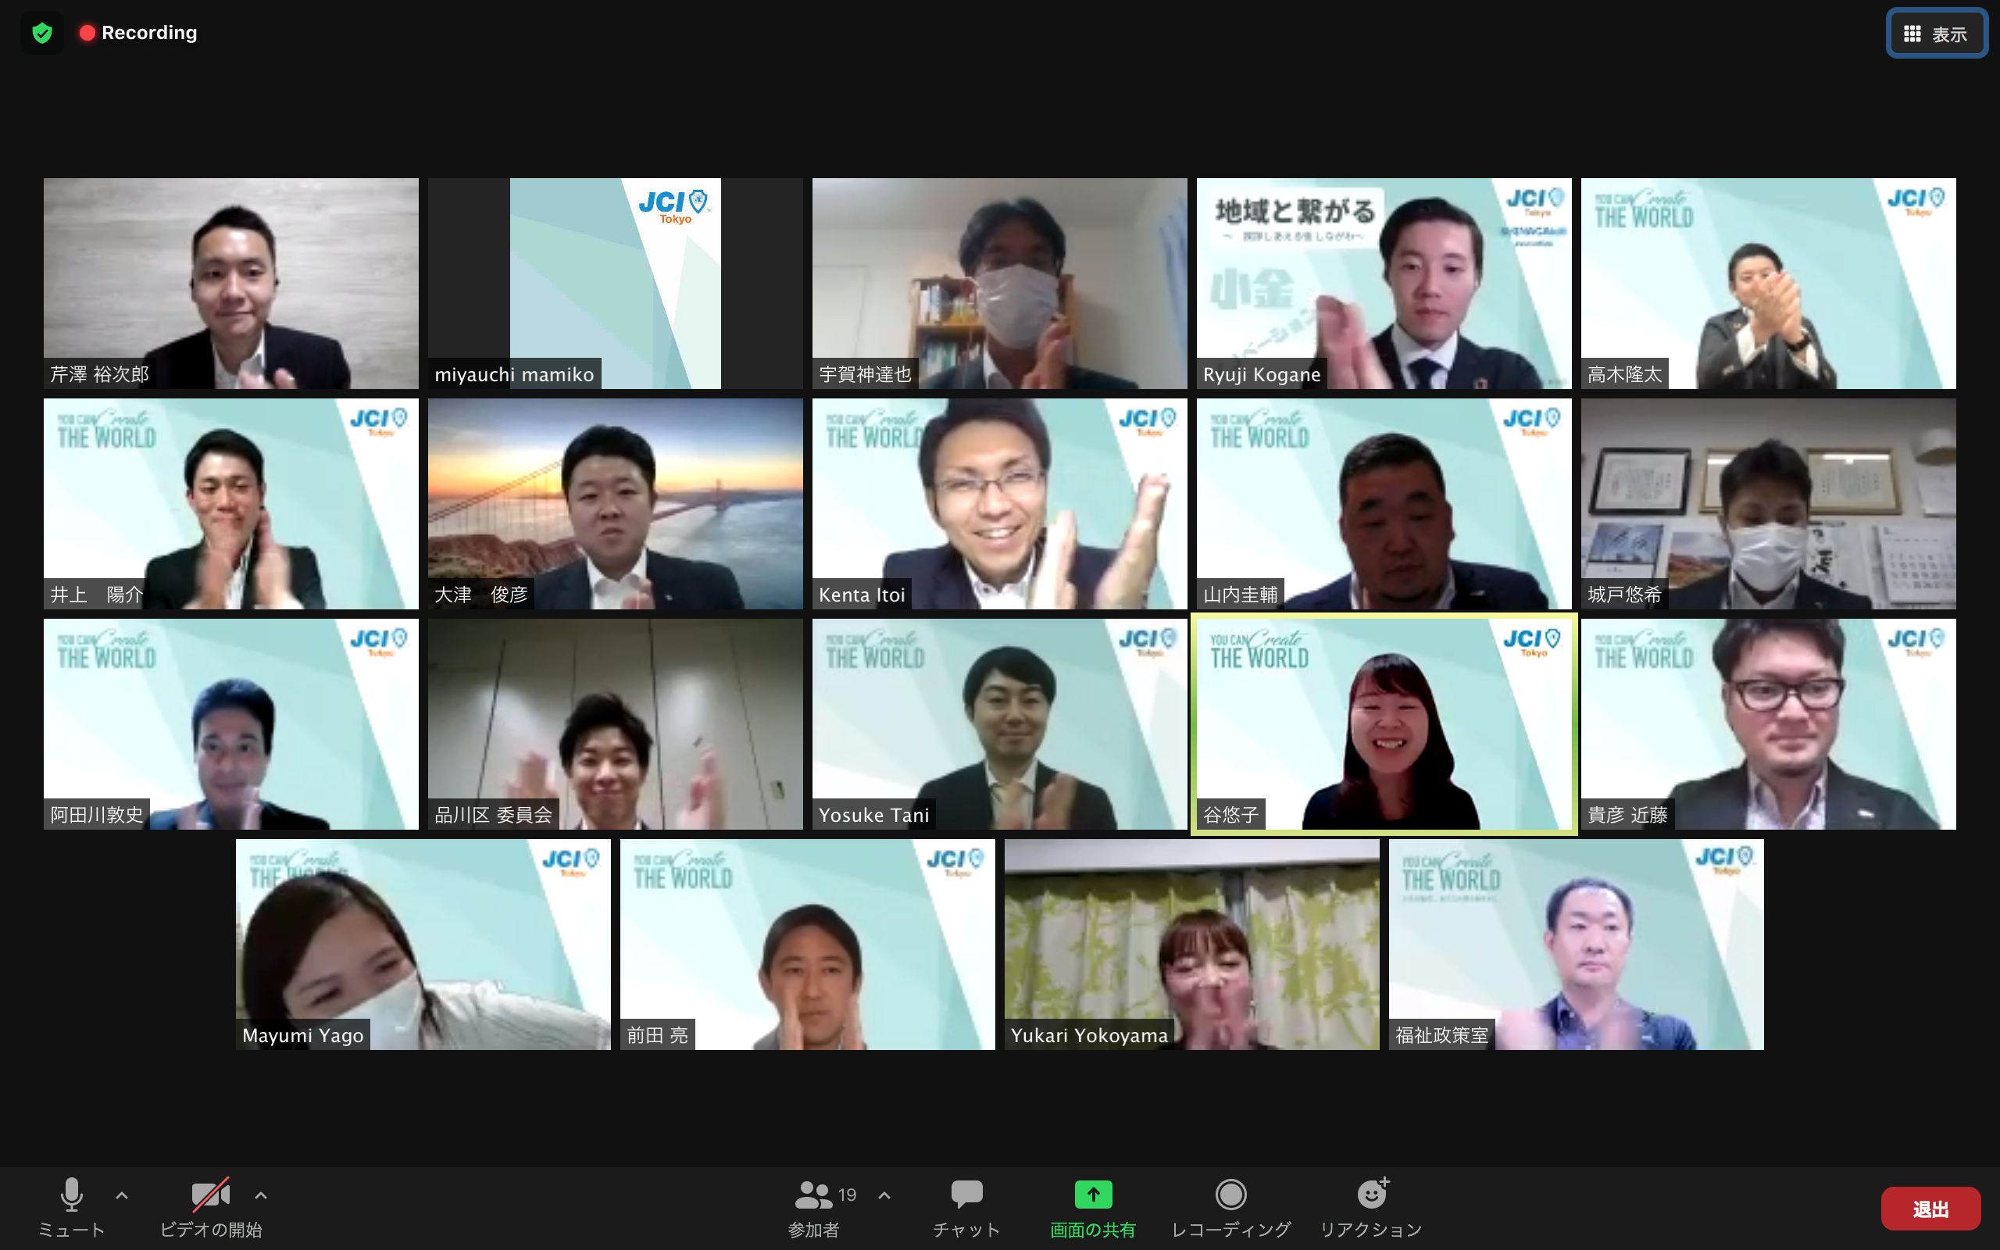Screen dimensions: 2000x1250
Task: Click the Ryuji Kogane name label
Action: [1261, 374]
